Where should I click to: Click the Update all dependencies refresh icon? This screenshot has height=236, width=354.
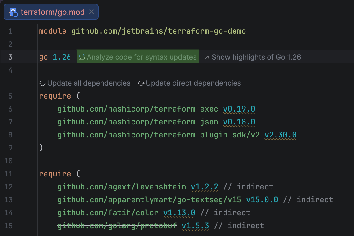42,83
